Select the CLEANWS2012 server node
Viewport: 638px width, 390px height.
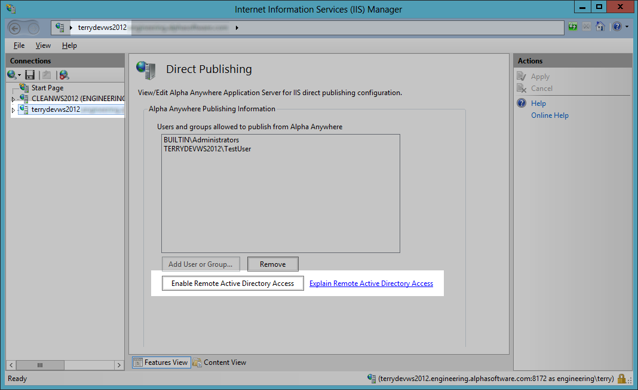[78, 98]
